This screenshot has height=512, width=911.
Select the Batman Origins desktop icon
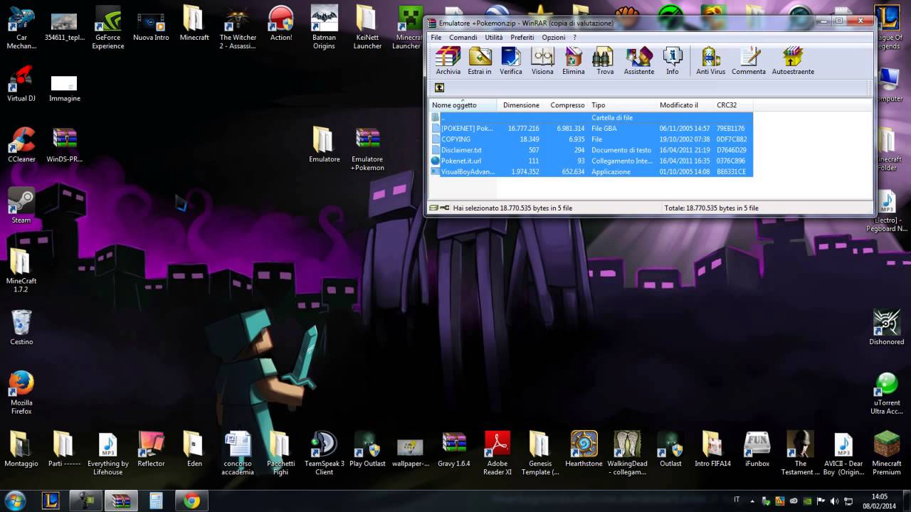coord(324,28)
